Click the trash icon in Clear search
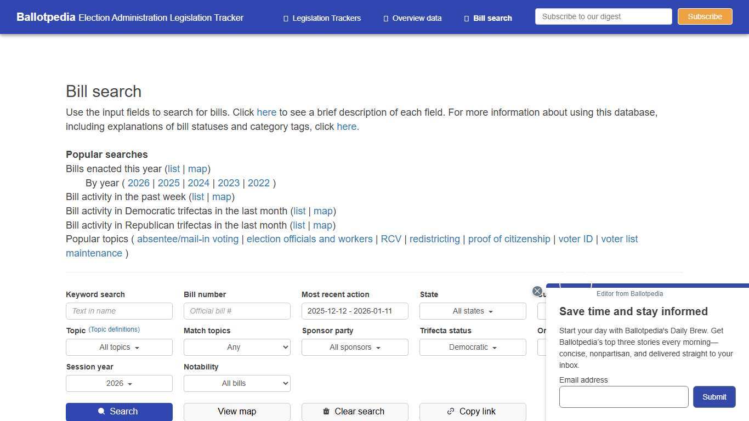The image size is (749, 421). [x=325, y=411]
